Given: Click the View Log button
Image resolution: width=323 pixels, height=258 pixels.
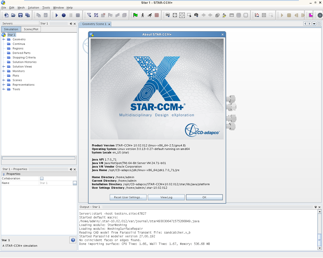Looking at the screenshot, I should [x=166, y=197].
